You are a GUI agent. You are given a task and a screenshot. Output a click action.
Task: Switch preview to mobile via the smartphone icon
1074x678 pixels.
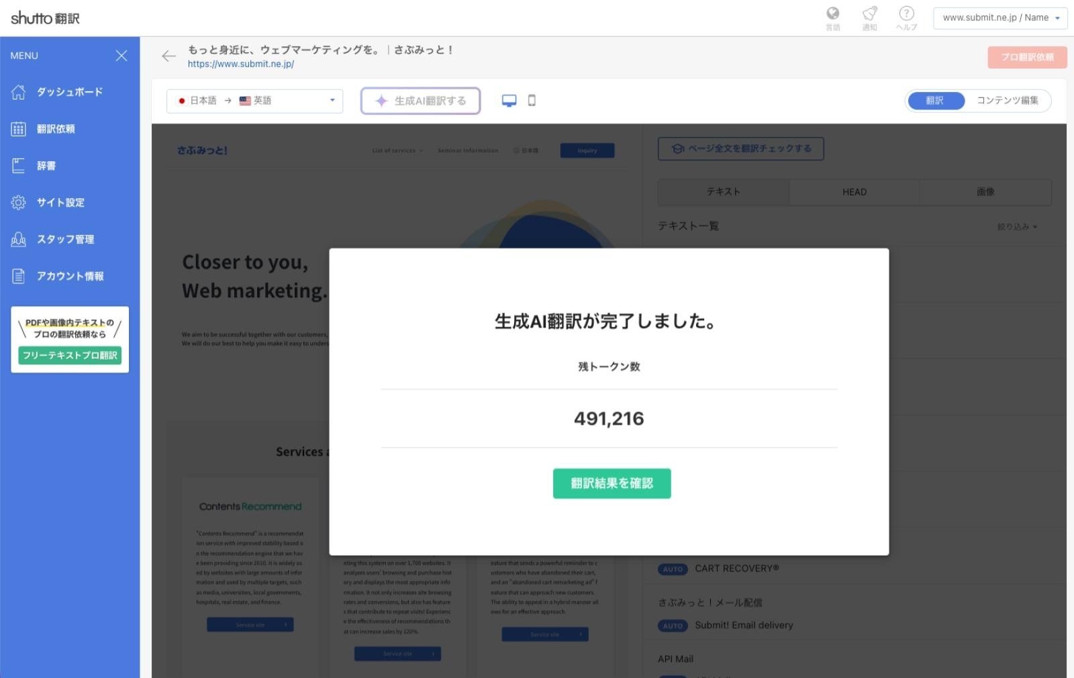point(532,99)
